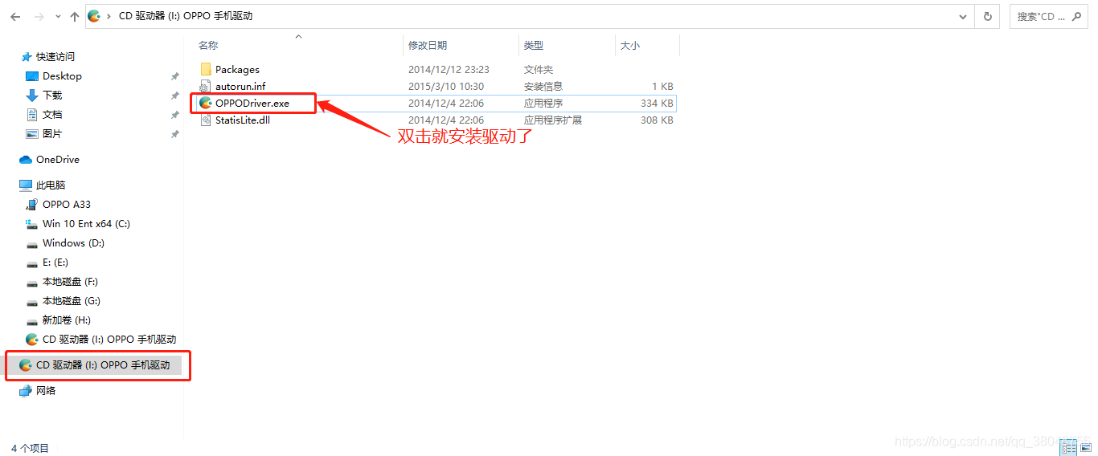
Task: Open E: (E:) drive
Action: point(55,263)
